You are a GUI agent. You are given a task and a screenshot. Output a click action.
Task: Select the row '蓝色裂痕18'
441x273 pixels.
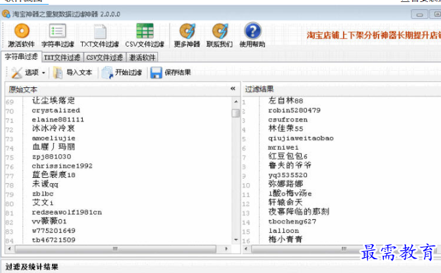(x=53, y=175)
